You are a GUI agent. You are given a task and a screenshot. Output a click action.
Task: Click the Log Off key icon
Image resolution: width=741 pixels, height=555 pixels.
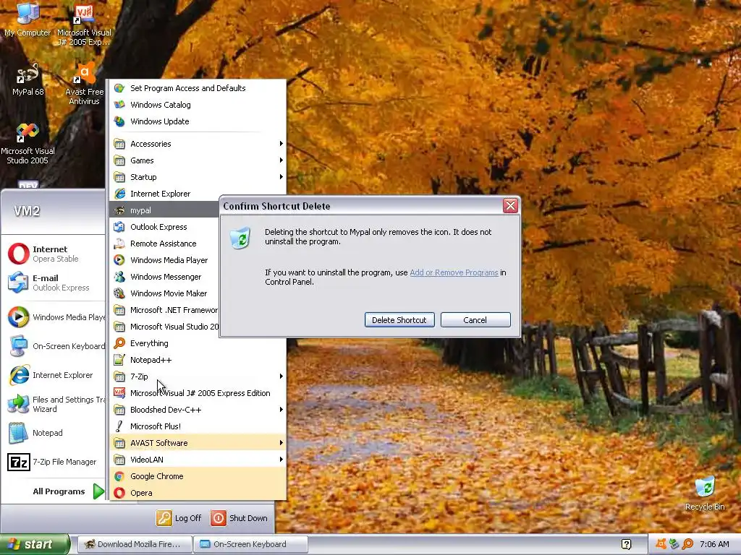(164, 518)
